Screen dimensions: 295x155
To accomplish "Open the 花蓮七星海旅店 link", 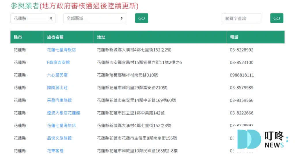I will tap(61, 125).
